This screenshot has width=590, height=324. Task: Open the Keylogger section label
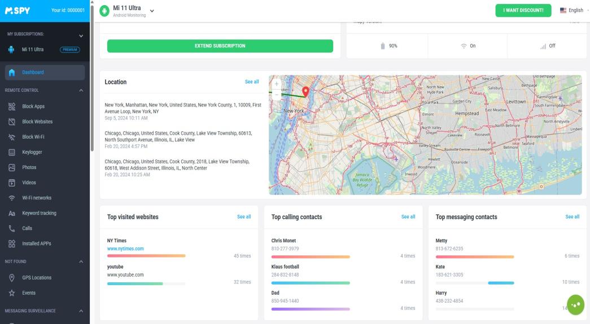click(x=32, y=153)
